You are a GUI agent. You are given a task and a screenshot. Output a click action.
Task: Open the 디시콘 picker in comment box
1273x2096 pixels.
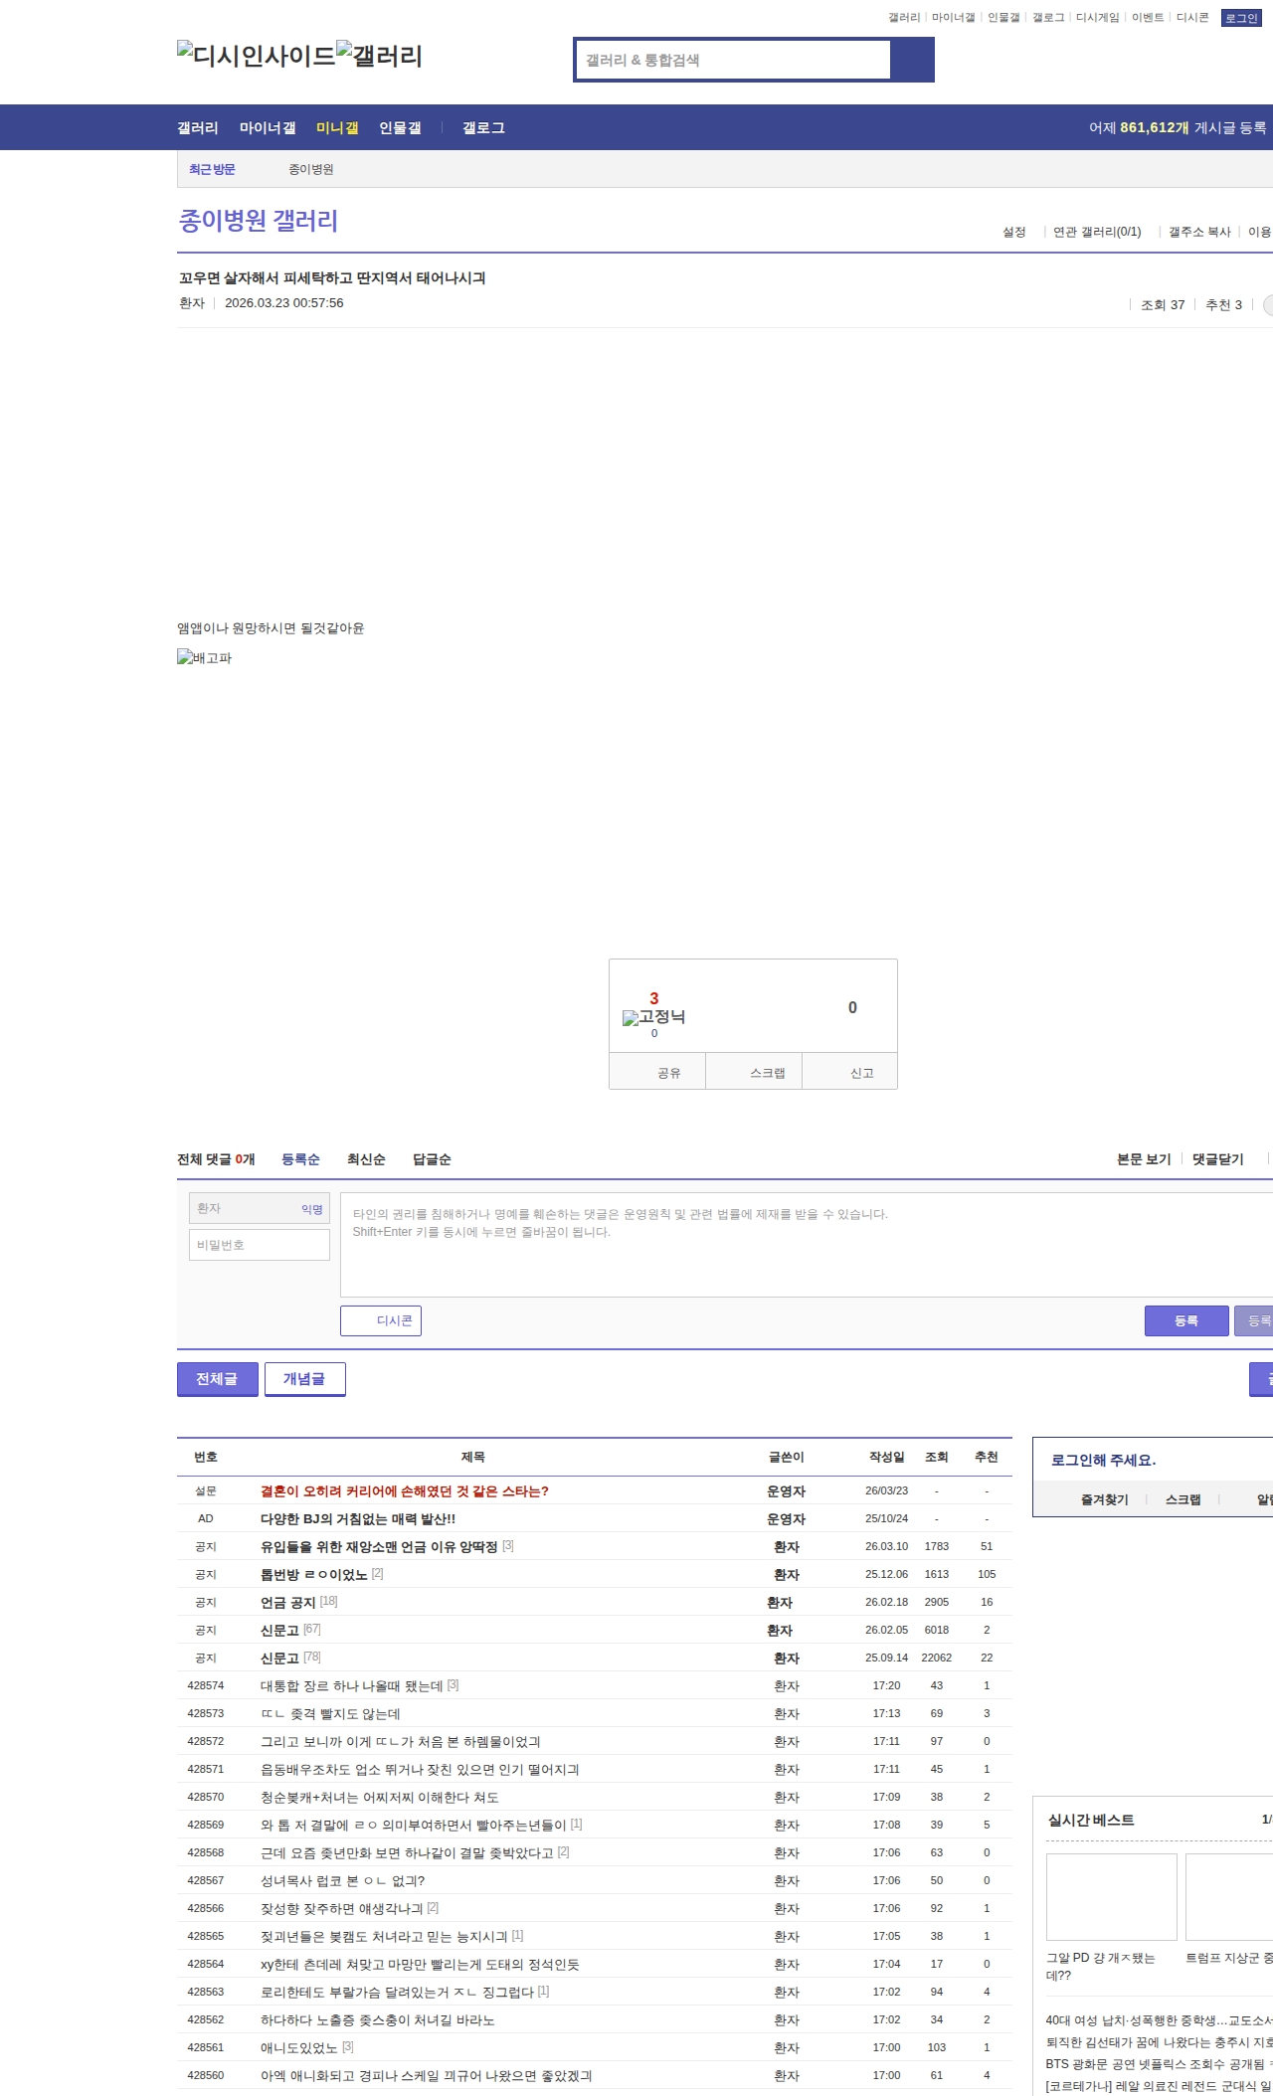381,1320
